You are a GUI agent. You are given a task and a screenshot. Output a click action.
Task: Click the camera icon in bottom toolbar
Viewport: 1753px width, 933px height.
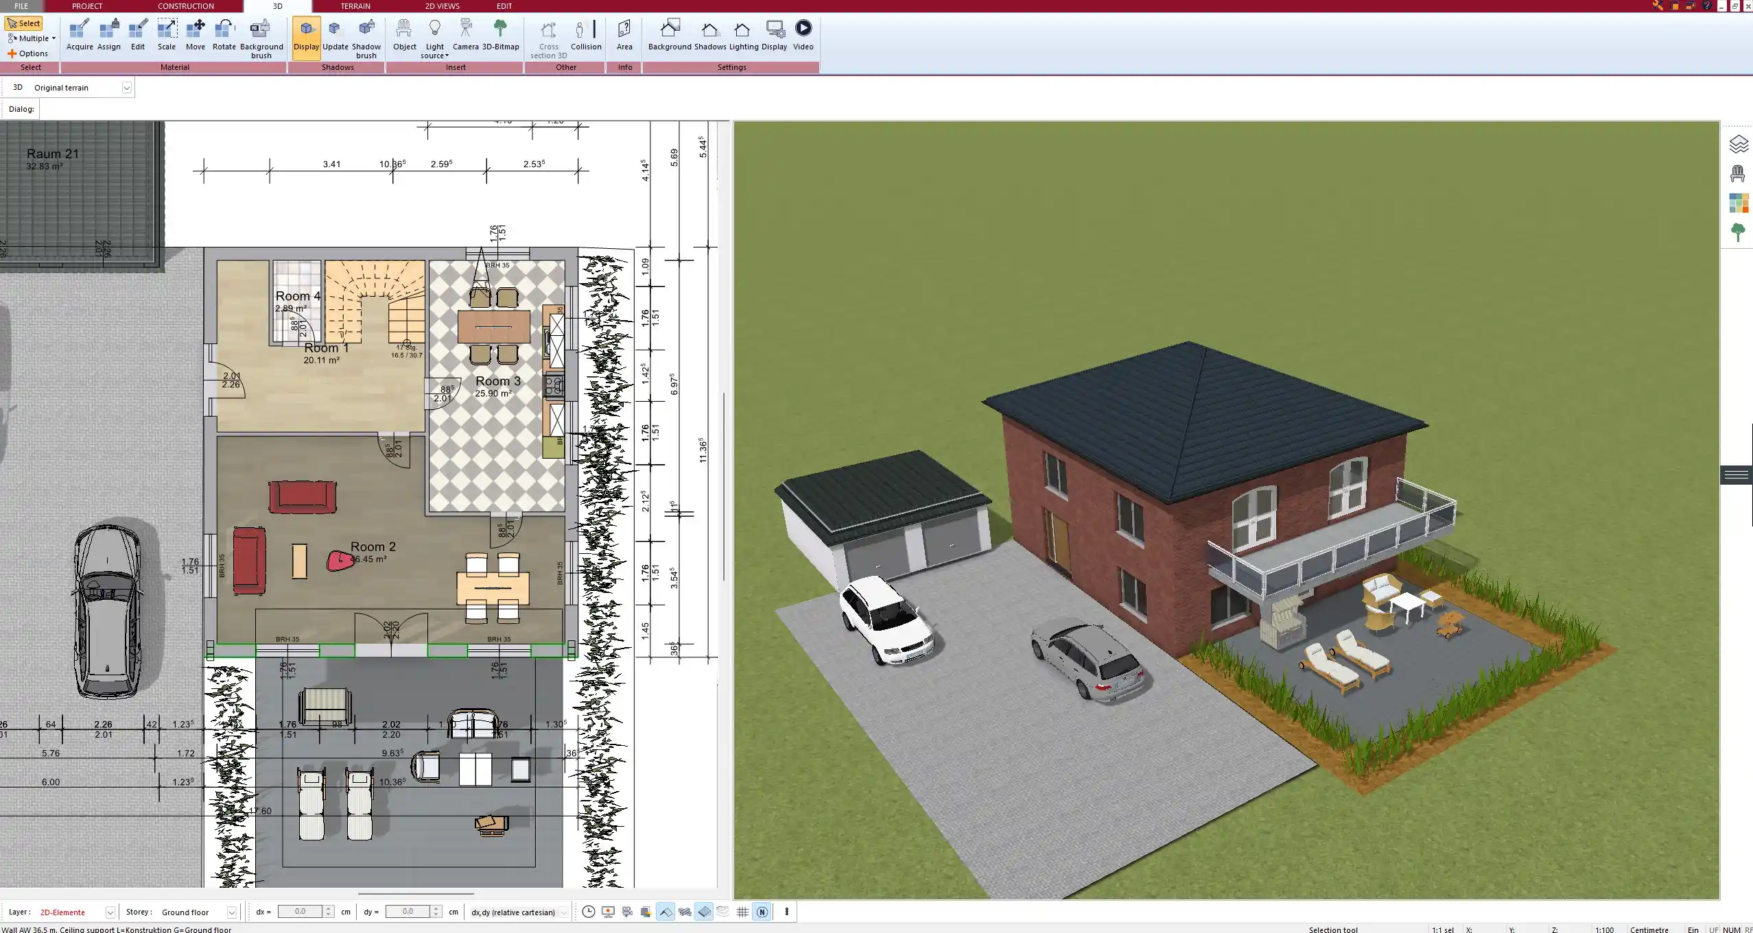click(x=627, y=912)
